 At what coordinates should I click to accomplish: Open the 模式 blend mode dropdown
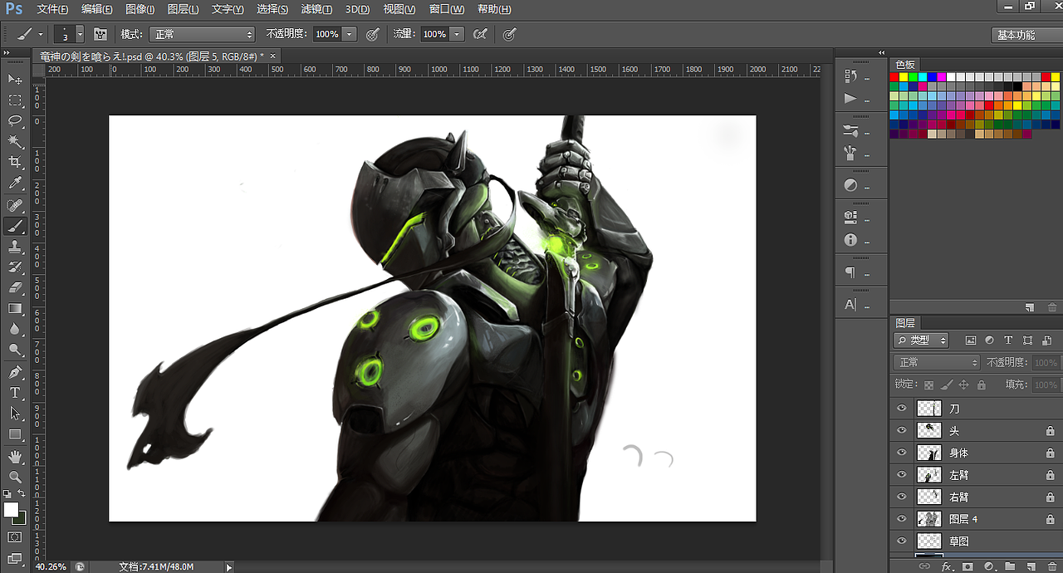point(202,34)
